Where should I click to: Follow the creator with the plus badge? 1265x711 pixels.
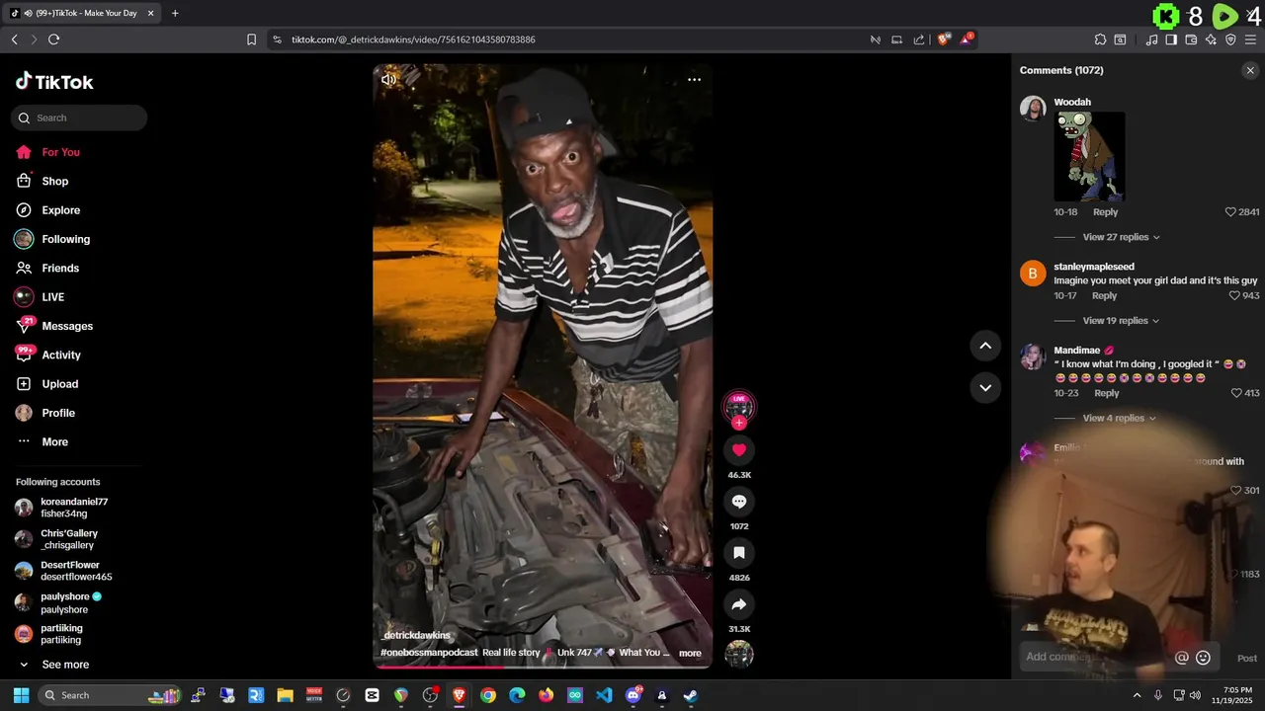738,423
